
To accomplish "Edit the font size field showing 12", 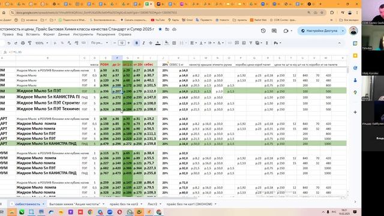I will pyautogui.click(x=122, y=43).
